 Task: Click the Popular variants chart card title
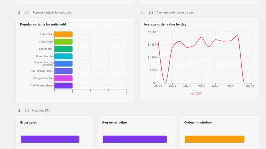(x=43, y=24)
